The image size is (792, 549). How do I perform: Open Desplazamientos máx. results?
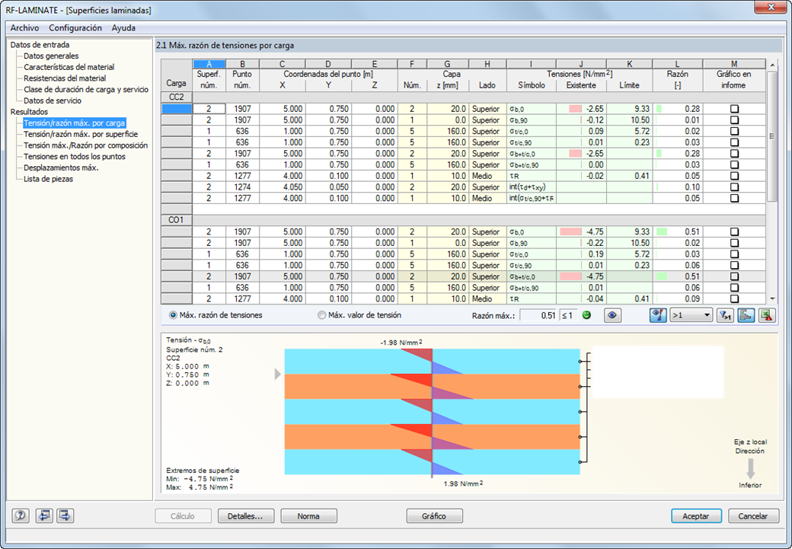(x=61, y=168)
